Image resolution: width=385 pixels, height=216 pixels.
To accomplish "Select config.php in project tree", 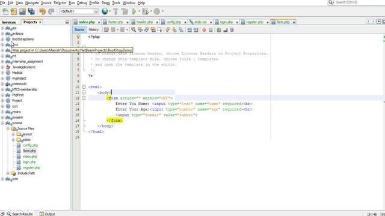I will click(x=31, y=145).
